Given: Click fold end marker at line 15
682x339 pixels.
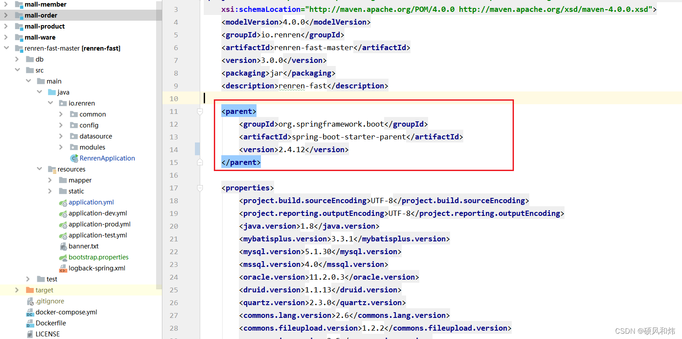Looking at the screenshot, I should [x=200, y=162].
